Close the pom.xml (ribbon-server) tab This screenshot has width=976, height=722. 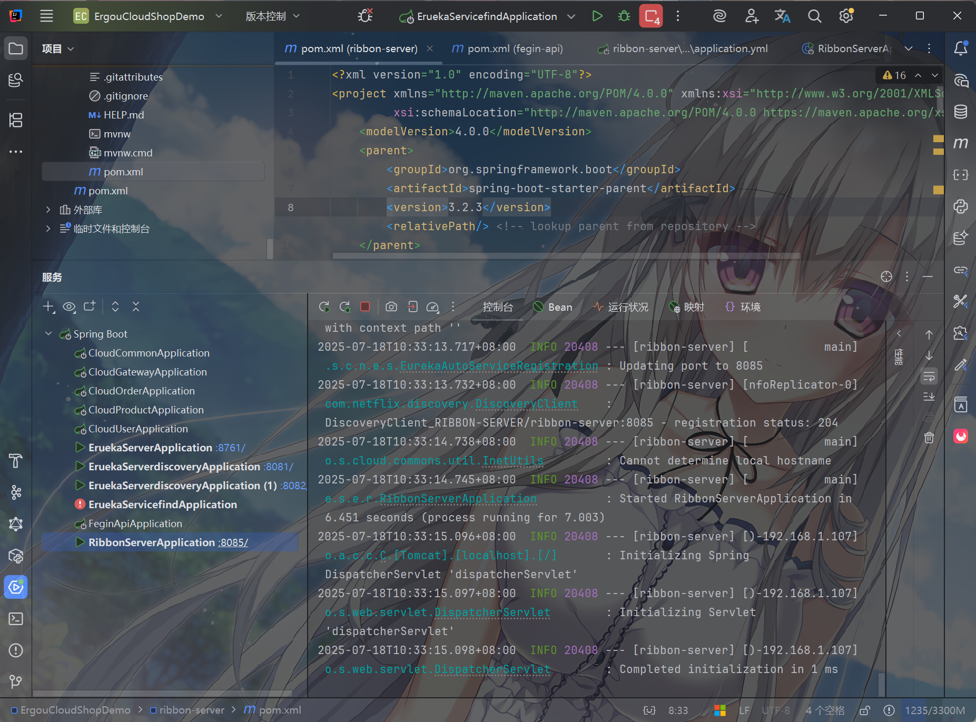pos(430,48)
